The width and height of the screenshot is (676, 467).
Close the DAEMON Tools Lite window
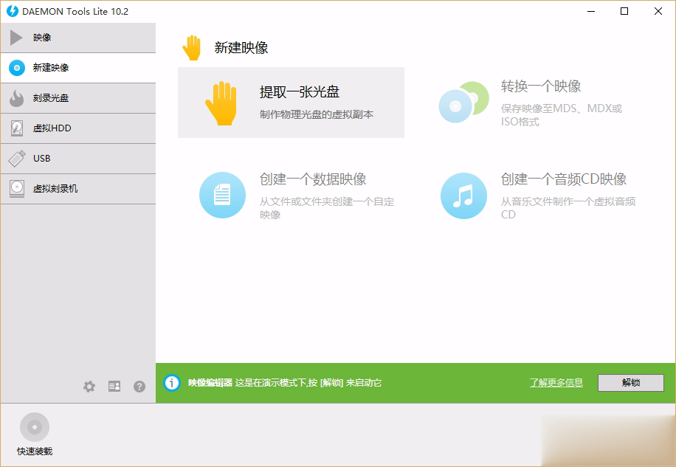point(658,11)
